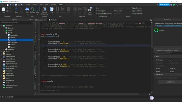Collapse code fold at line 8
Image resolution: width=182 pixels, height=102 pixels.
[39, 36]
